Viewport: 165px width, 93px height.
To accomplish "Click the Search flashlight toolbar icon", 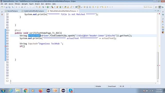I will (71, 7).
